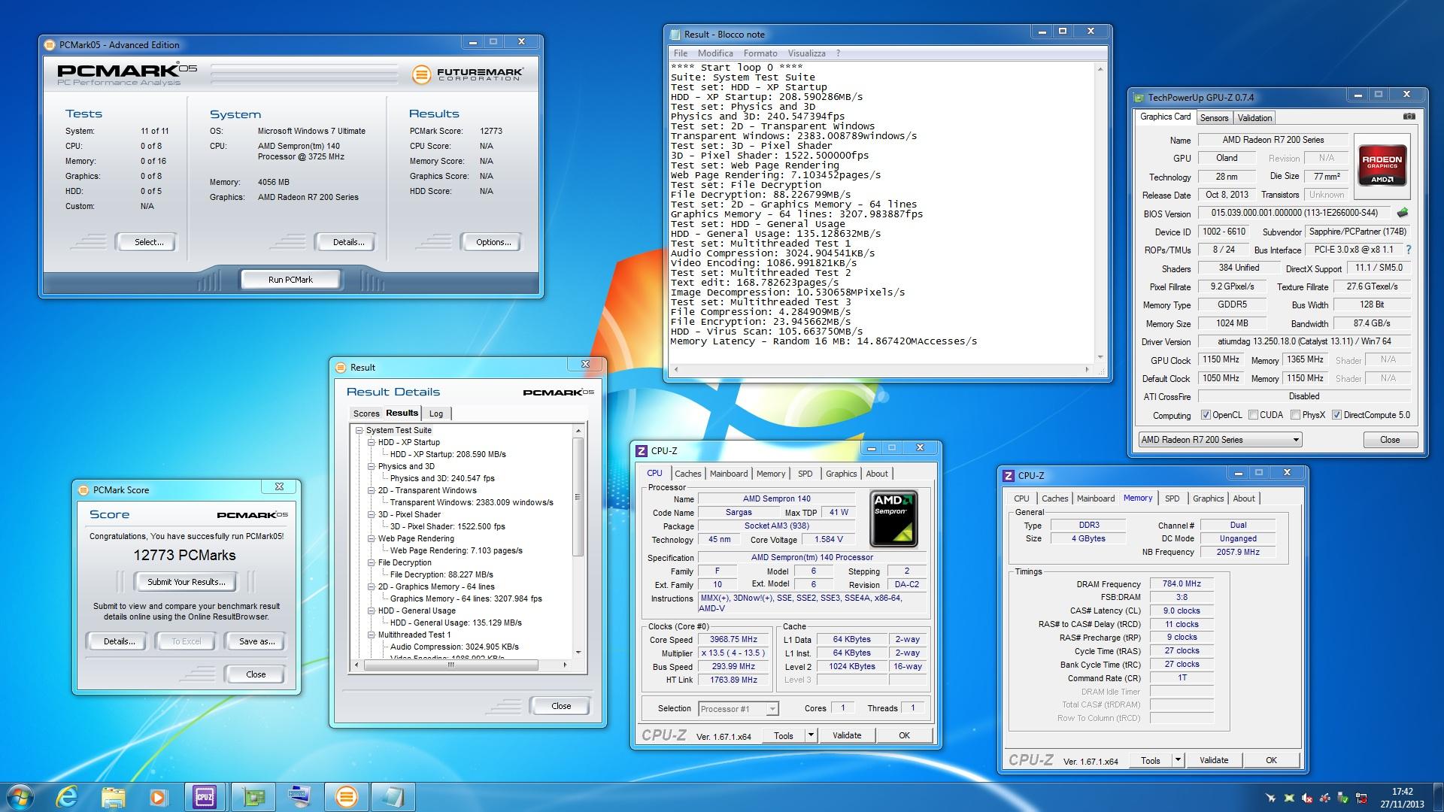This screenshot has width=1444, height=812.
Task: Click the Result Details vertical scrollbar thumb
Action: click(x=578, y=497)
